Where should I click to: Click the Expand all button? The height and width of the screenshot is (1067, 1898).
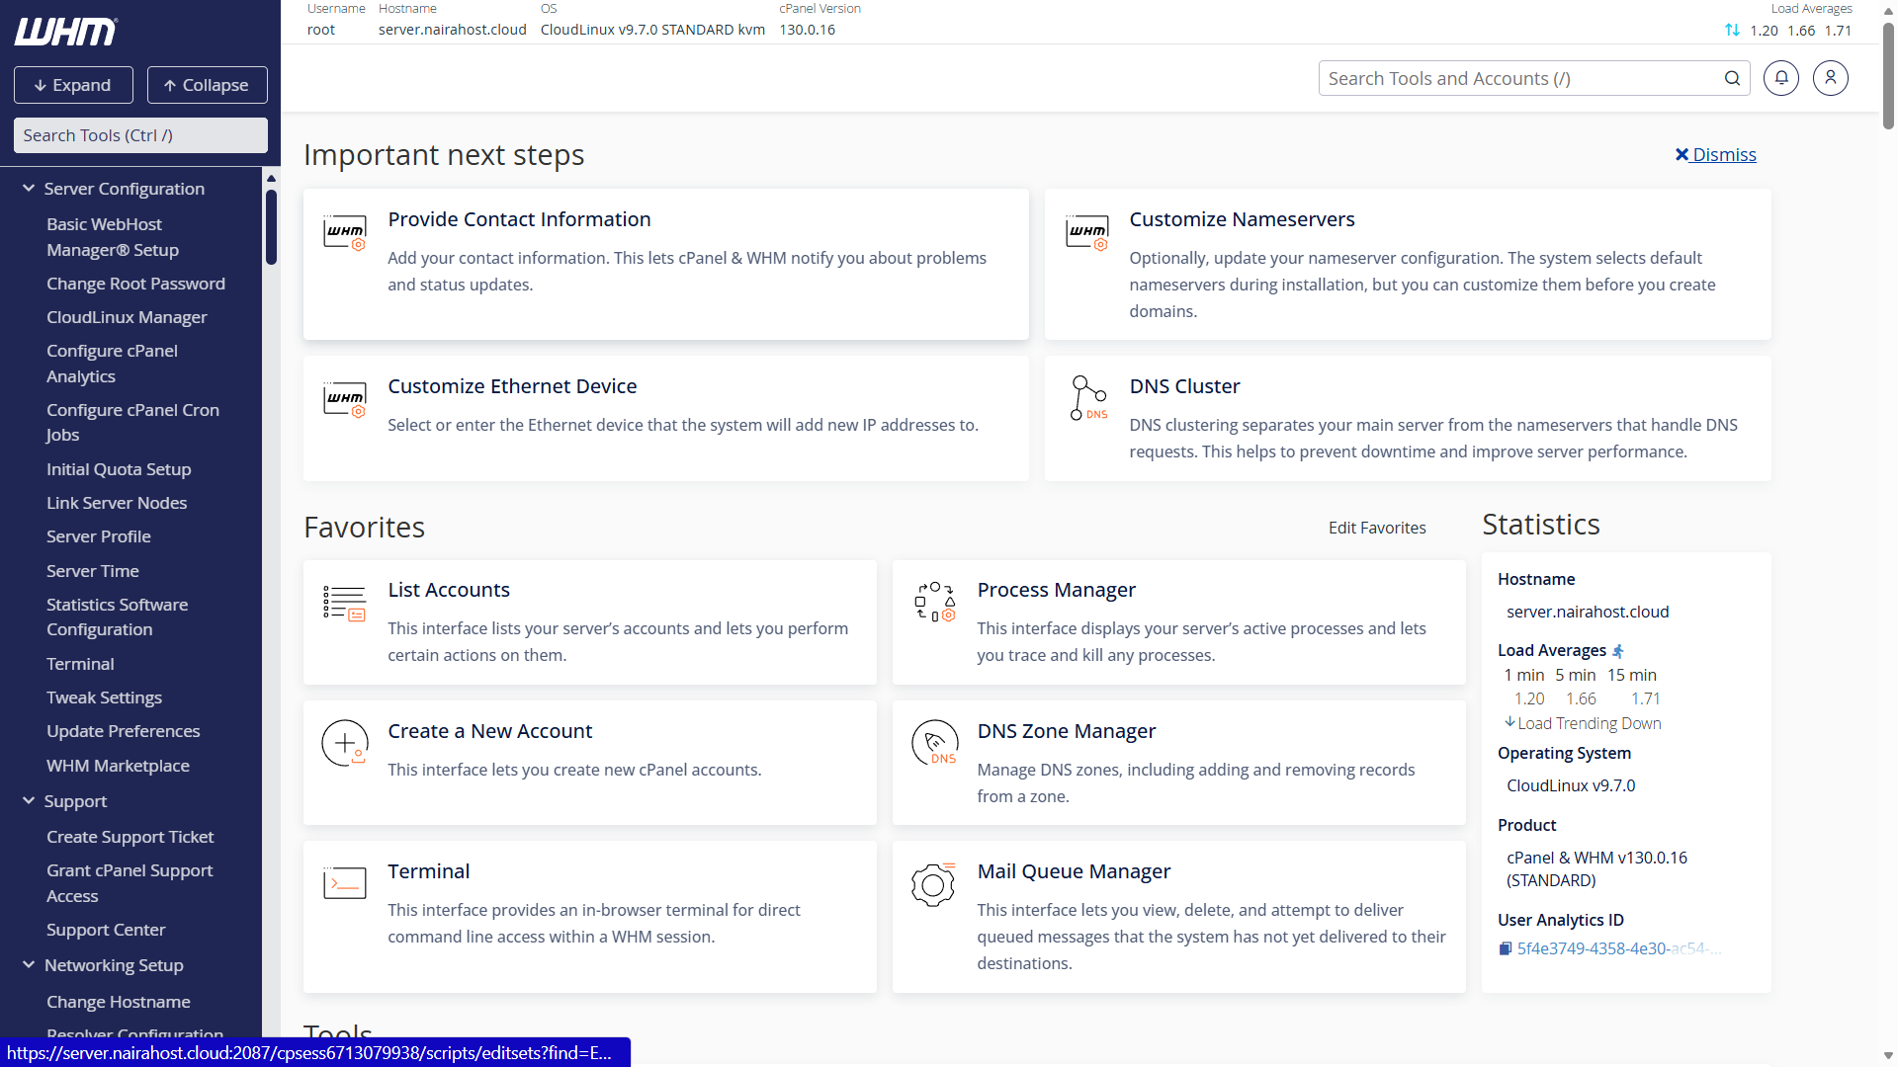click(x=73, y=85)
